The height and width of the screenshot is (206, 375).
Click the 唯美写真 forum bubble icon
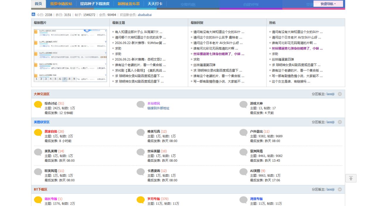[141, 132]
